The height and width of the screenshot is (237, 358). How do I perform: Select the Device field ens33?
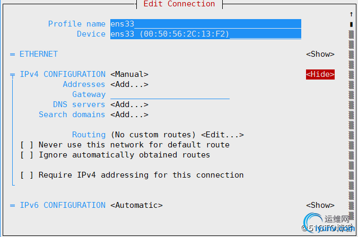point(206,34)
